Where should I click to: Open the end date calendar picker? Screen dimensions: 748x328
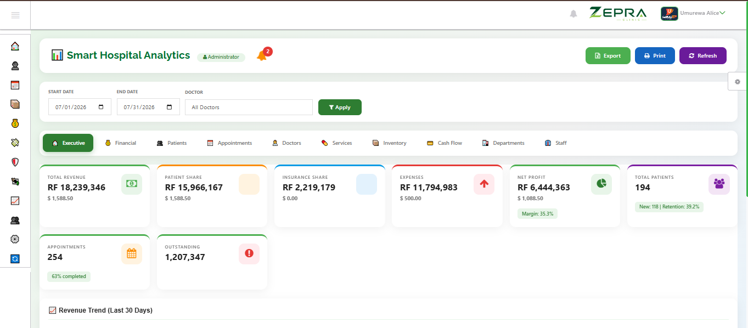(170, 107)
